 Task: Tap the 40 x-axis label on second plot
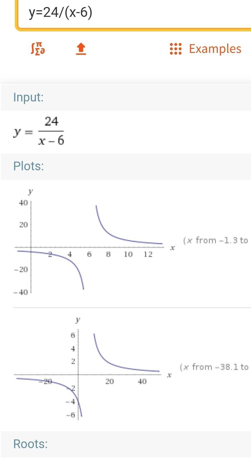coord(142,382)
